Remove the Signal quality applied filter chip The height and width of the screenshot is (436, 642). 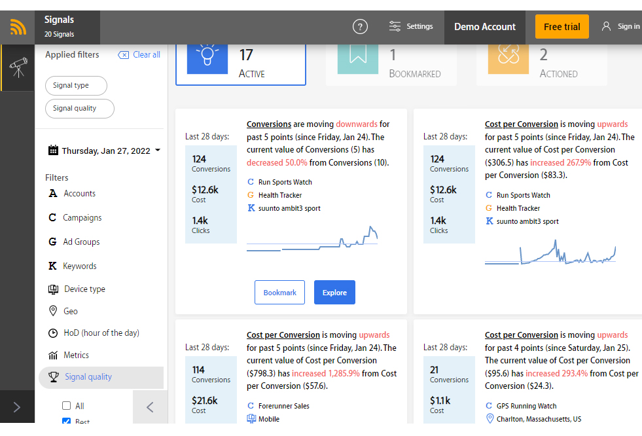[x=80, y=108]
